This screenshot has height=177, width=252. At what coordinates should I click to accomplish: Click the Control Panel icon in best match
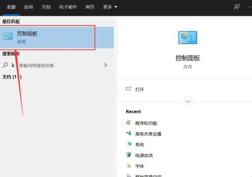tap(8, 36)
